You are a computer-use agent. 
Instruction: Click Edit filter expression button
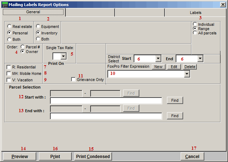tap(174, 67)
